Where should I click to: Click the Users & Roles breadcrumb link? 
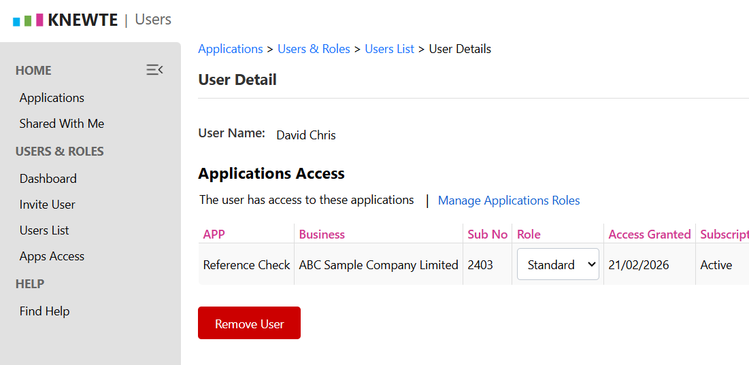pos(314,49)
